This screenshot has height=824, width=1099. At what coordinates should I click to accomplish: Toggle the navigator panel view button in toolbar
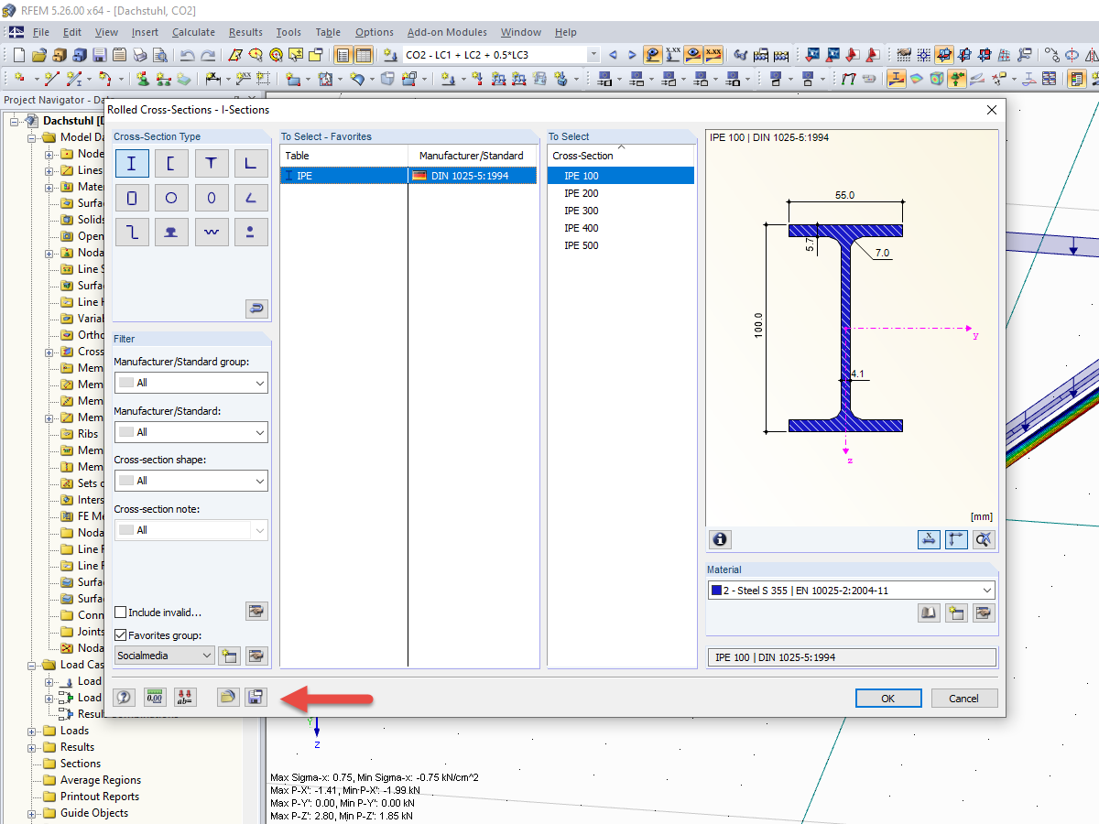(x=343, y=55)
